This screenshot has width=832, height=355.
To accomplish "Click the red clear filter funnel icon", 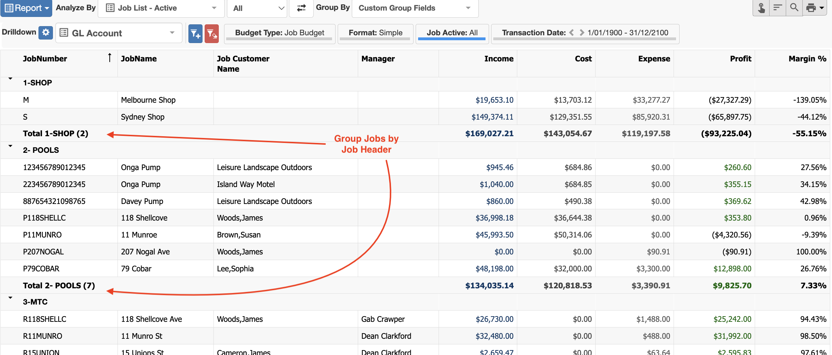I will (x=212, y=34).
